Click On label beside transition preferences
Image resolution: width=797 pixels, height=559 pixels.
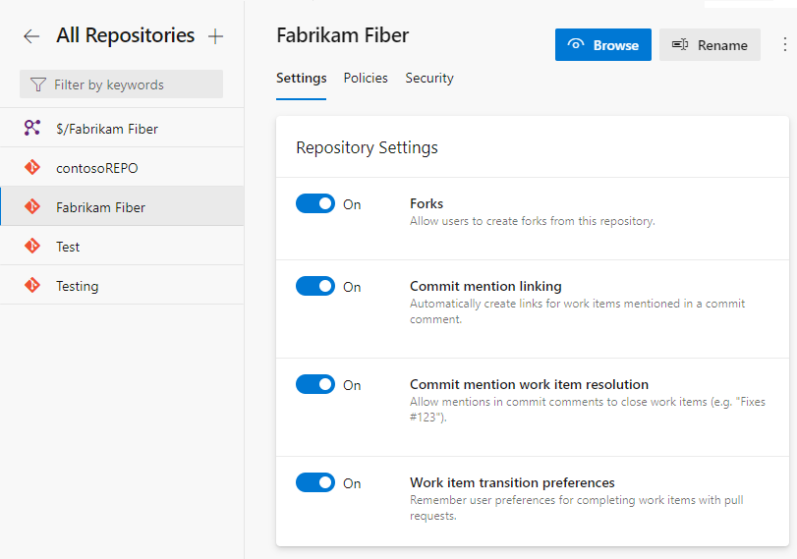pyautogui.click(x=352, y=483)
